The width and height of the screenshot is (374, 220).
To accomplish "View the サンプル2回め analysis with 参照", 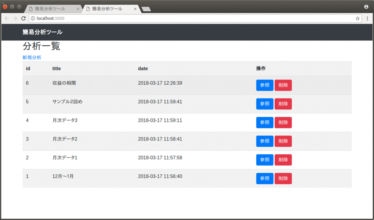I will (264, 104).
